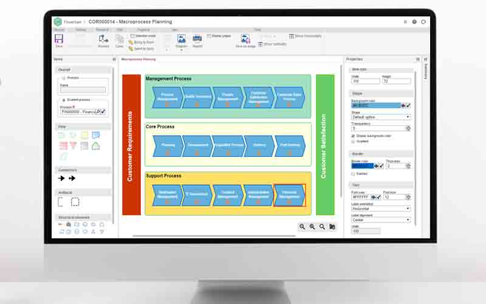
Task: Toggle Display background color checkbox
Action: (354, 136)
